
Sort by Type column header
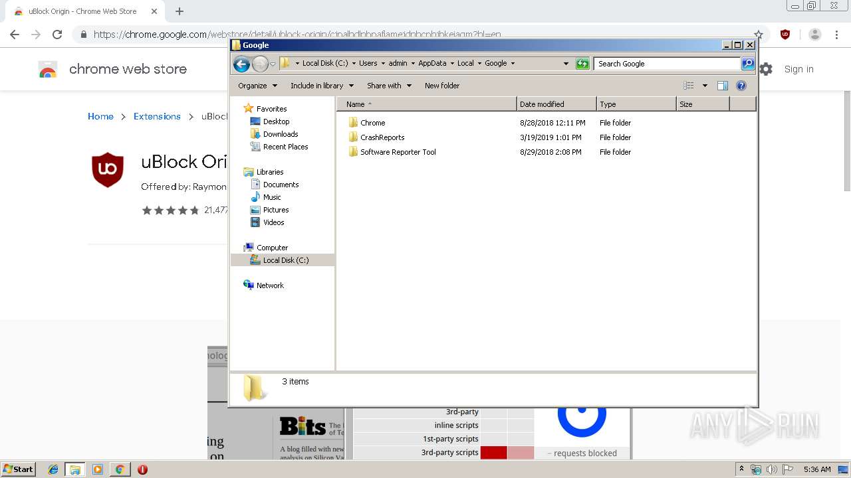pyautogui.click(x=636, y=104)
